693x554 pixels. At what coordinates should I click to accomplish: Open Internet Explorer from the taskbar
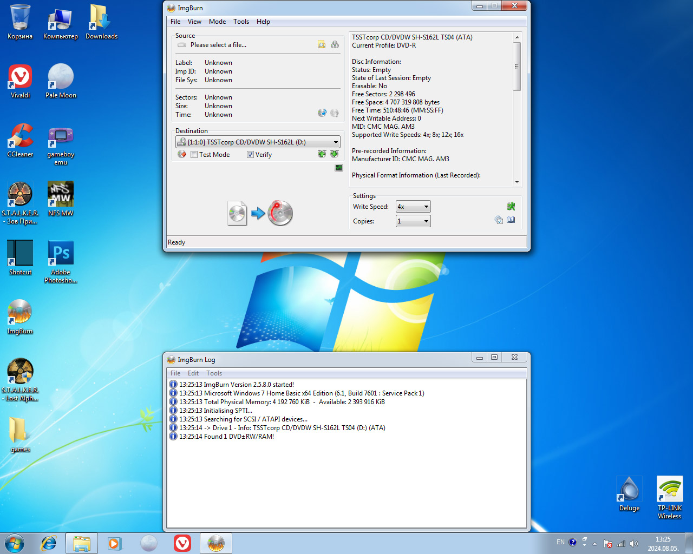(x=49, y=543)
